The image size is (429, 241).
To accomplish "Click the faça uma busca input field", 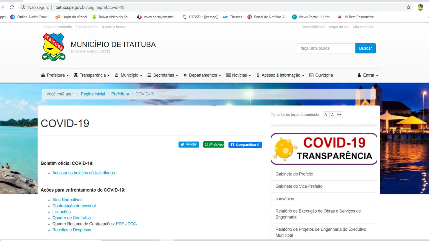I will pos(326,48).
